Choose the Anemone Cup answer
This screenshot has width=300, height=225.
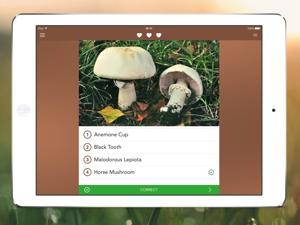[x=111, y=134]
